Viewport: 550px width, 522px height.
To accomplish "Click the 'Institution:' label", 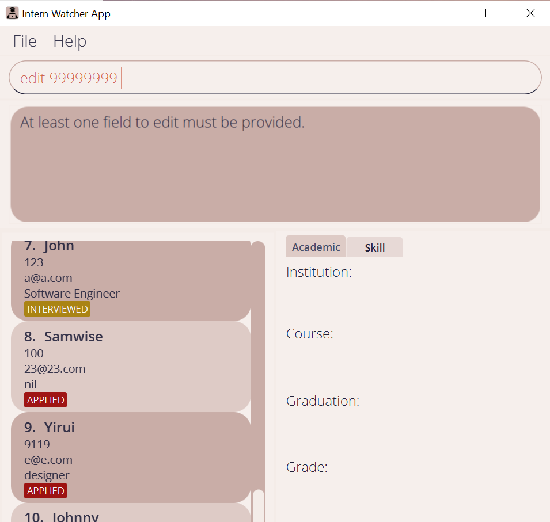I will (x=318, y=272).
